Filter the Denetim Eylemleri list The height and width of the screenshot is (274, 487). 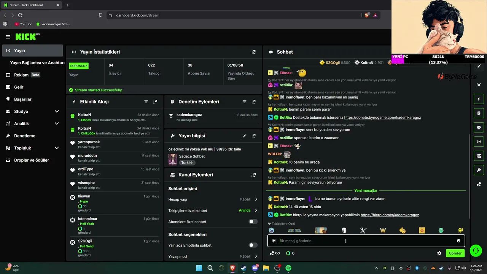tap(245, 102)
